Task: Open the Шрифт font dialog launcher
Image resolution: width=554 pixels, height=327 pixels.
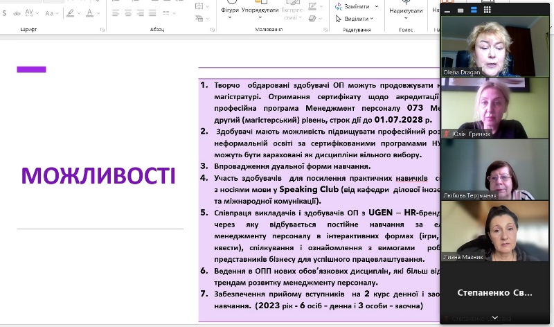Action: click(102, 30)
